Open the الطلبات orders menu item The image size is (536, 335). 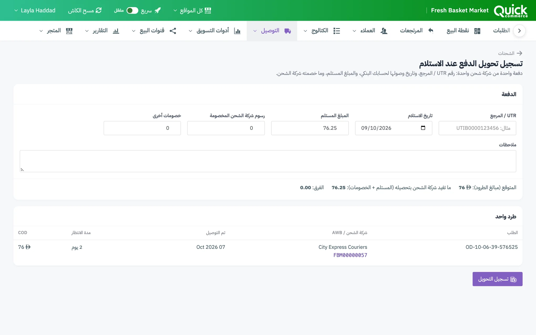click(501, 31)
